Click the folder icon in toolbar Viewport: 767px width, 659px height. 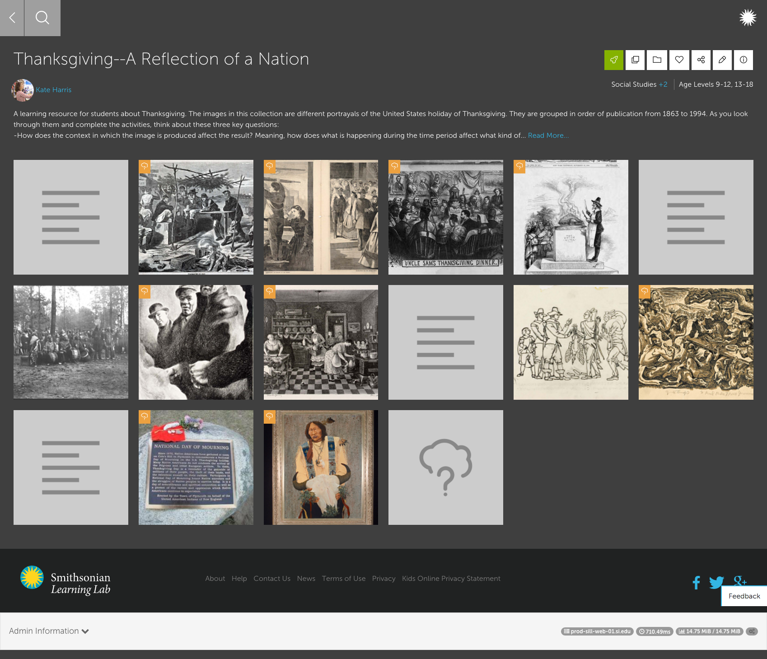tap(657, 60)
